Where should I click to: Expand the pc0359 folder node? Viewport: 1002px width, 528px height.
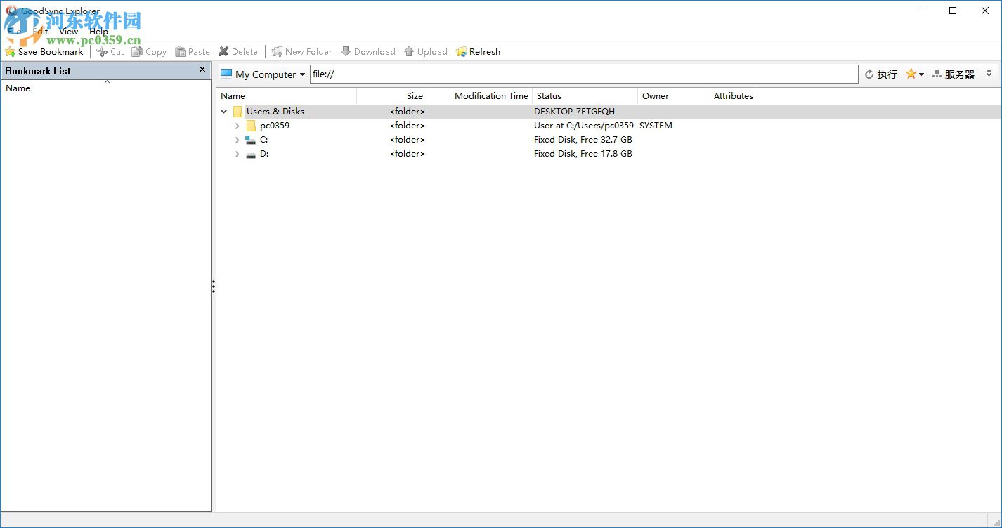(x=238, y=126)
